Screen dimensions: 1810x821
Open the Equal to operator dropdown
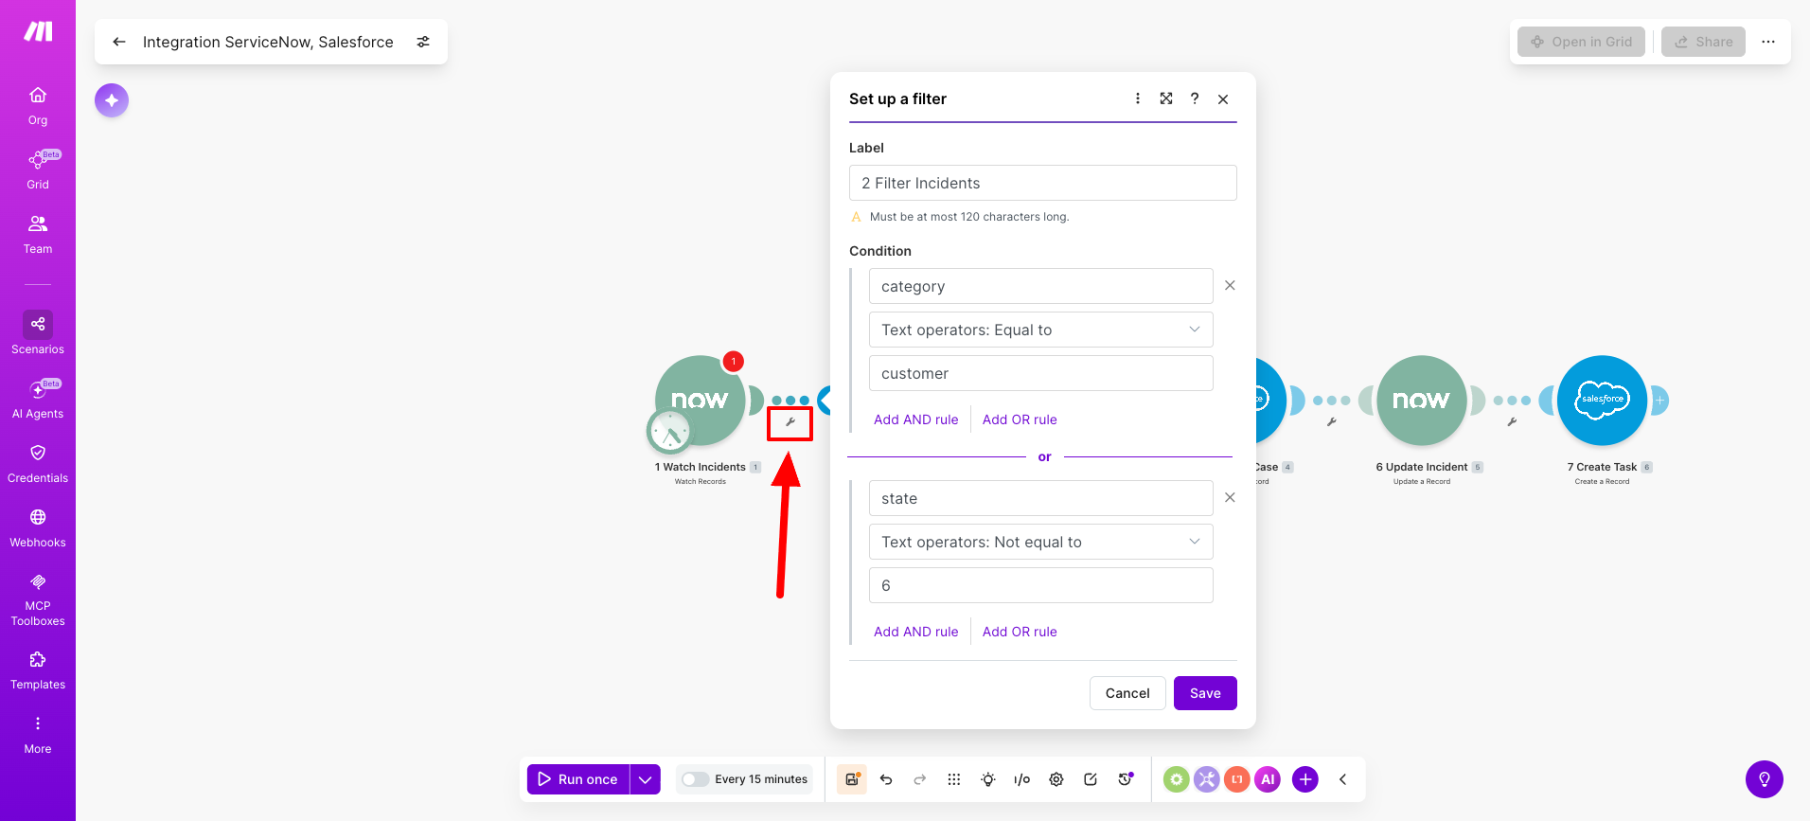pos(1041,330)
